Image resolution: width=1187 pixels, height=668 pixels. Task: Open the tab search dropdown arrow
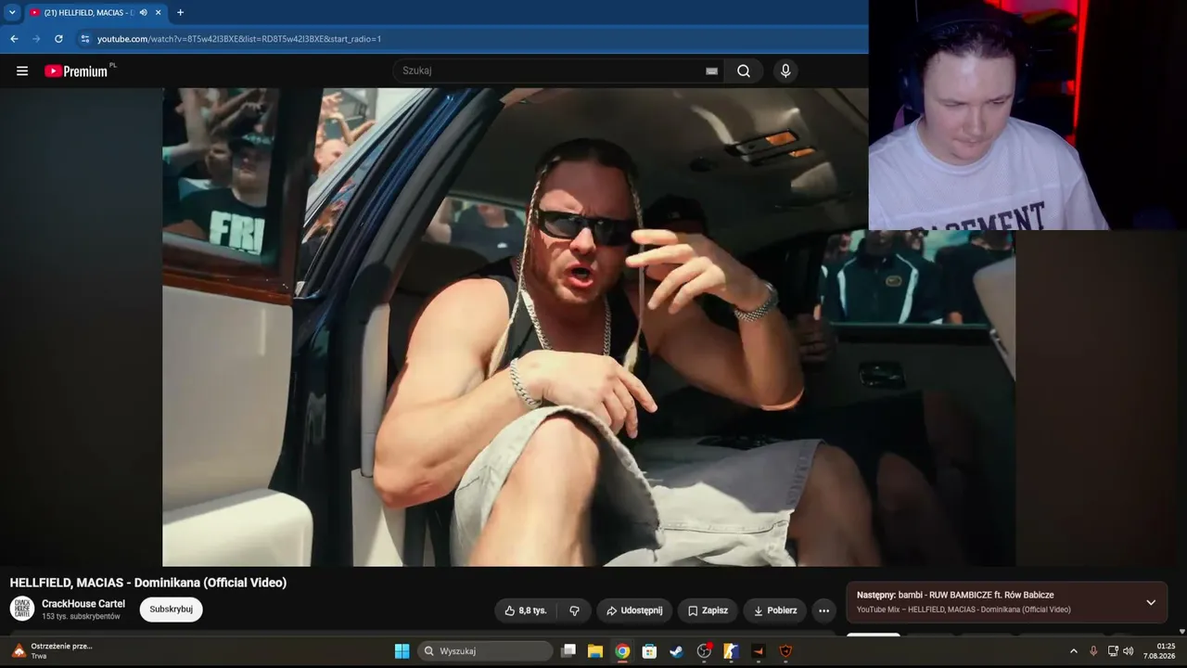12,12
